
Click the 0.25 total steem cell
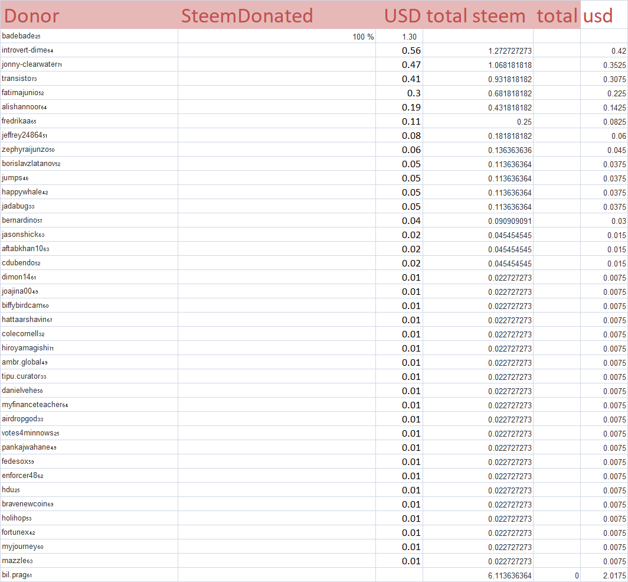[x=478, y=121]
